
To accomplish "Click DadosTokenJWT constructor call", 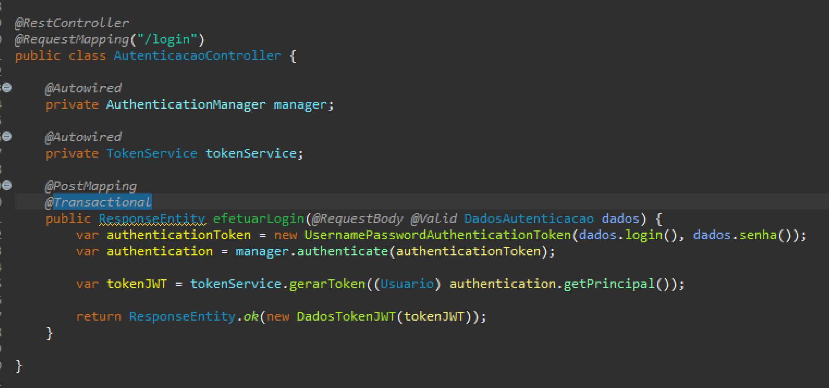I will [x=346, y=317].
